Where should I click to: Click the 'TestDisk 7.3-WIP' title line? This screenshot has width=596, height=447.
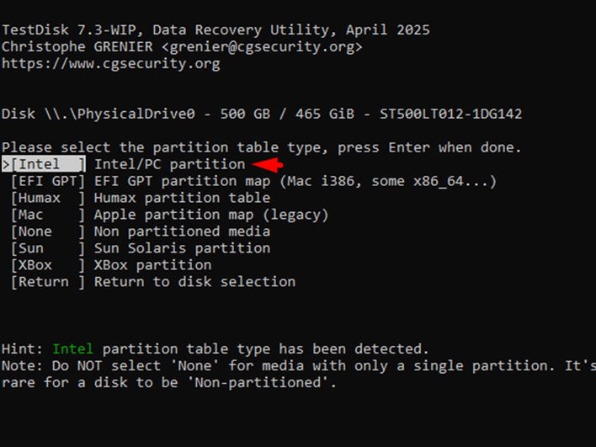tap(216, 30)
